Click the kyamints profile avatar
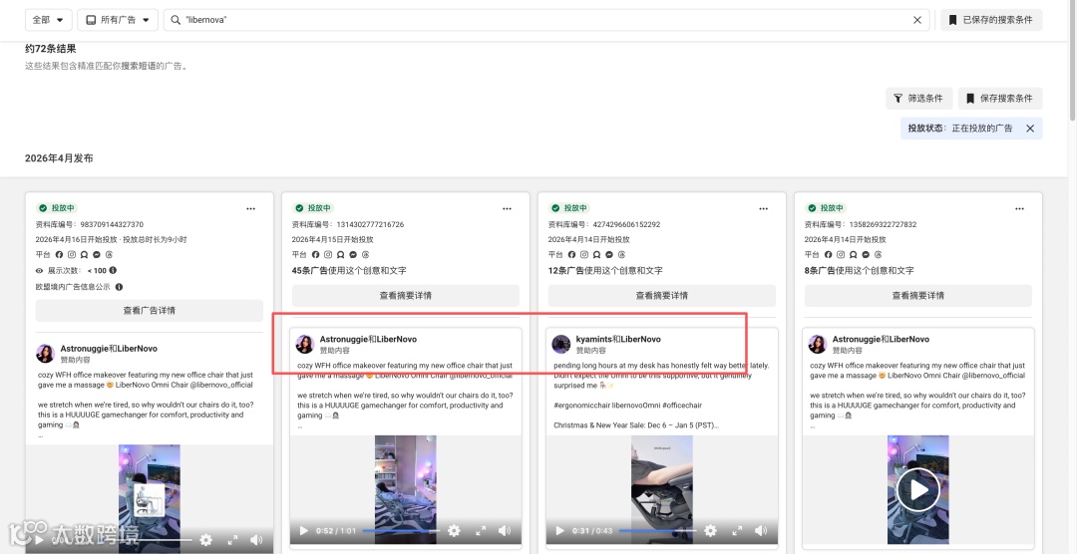Image resolution: width=1077 pixels, height=554 pixels. tap(561, 344)
